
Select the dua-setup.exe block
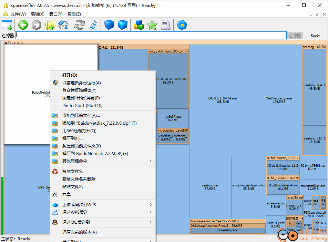pos(228,230)
